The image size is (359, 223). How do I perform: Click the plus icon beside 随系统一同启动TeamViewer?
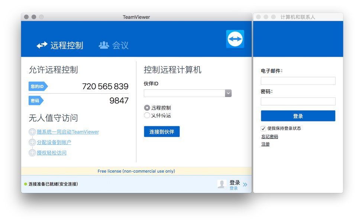pyautogui.click(x=32, y=132)
